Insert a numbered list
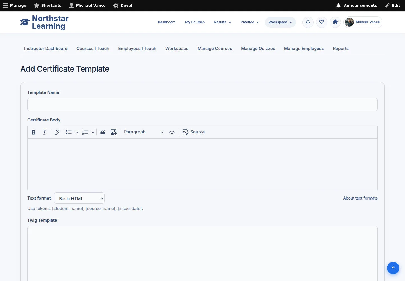The height and width of the screenshot is (281, 405). coord(85,132)
